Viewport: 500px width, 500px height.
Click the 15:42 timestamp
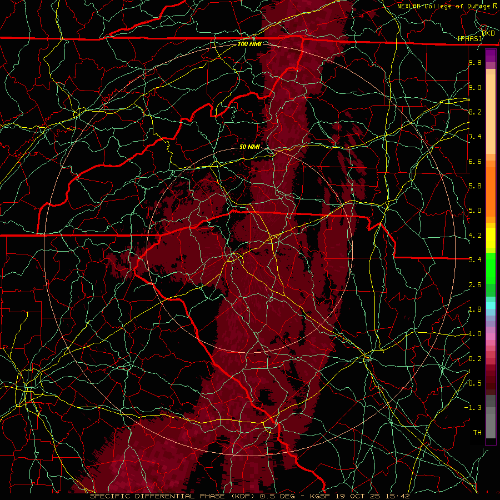click(398, 496)
